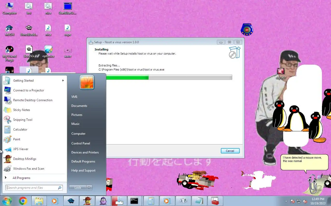Open Calculator from Start menu
The height and width of the screenshot is (206, 331).
click(34, 130)
